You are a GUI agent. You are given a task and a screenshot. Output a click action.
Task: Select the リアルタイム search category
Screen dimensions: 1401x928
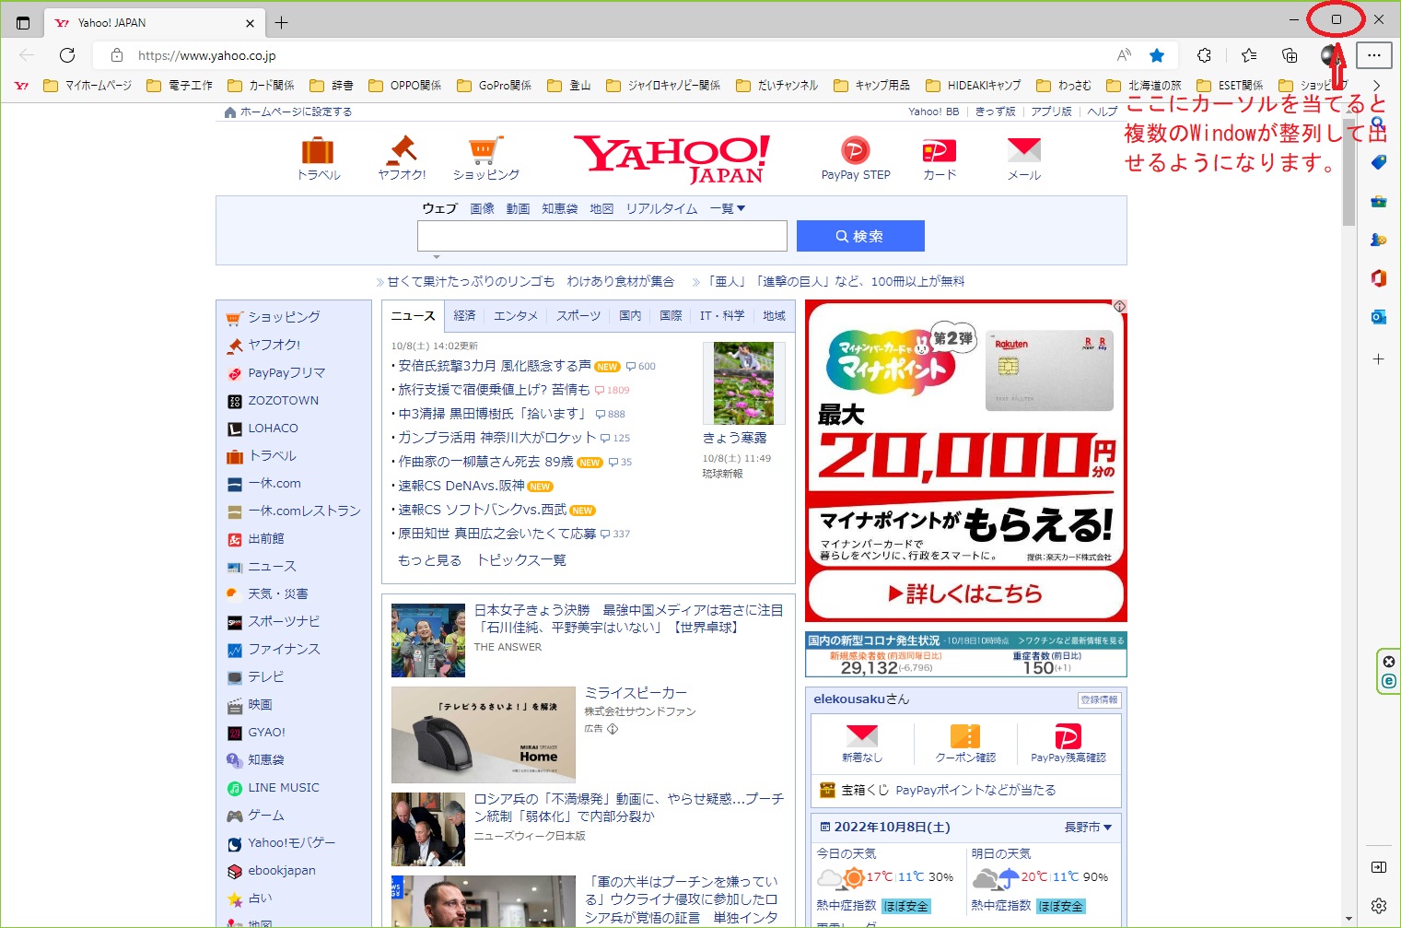pos(661,208)
